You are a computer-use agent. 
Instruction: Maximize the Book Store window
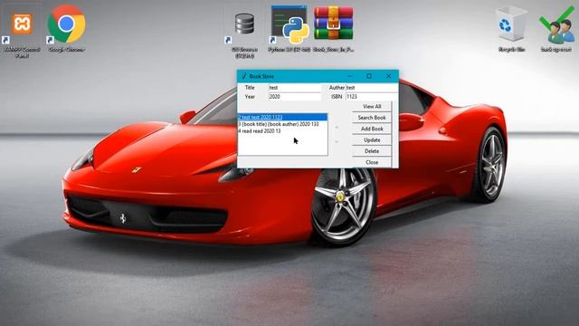369,76
